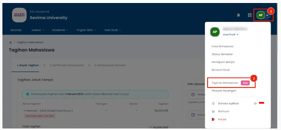The height and width of the screenshot is (130, 281).
Task: Click the New badge next to Tagihan Mahasiswa
Action: click(245, 83)
